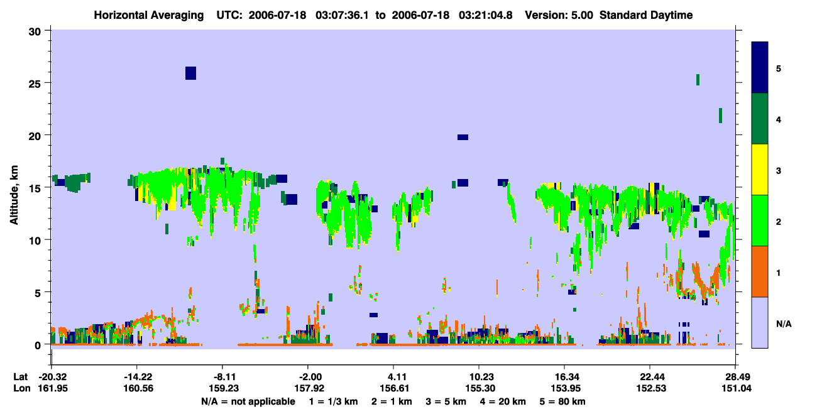Viewport: 817px width, 419px height.
Task: Click the dark blue block at 20 km altitude
Action: click(463, 137)
